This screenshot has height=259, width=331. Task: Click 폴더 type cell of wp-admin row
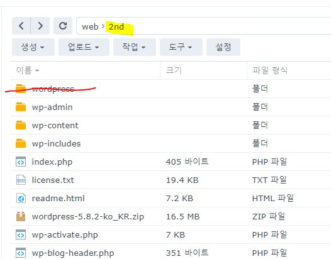260,107
